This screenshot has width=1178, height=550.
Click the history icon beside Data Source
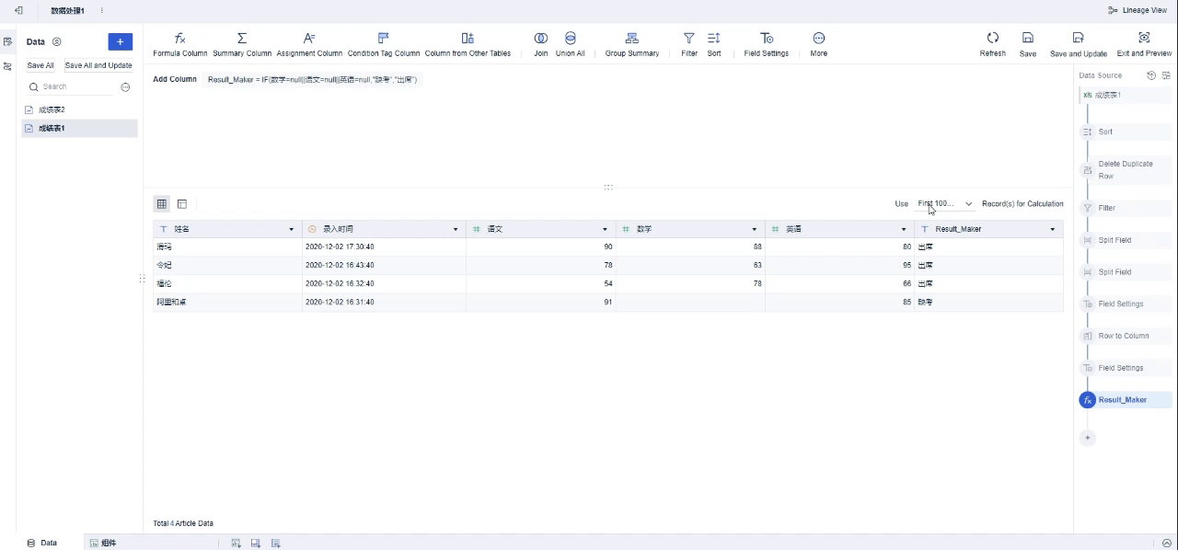pyautogui.click(x=1151, y=75)
